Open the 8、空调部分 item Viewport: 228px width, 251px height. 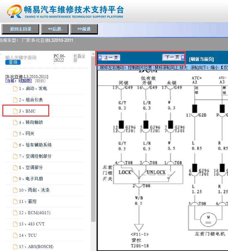(x=31, y=167)
